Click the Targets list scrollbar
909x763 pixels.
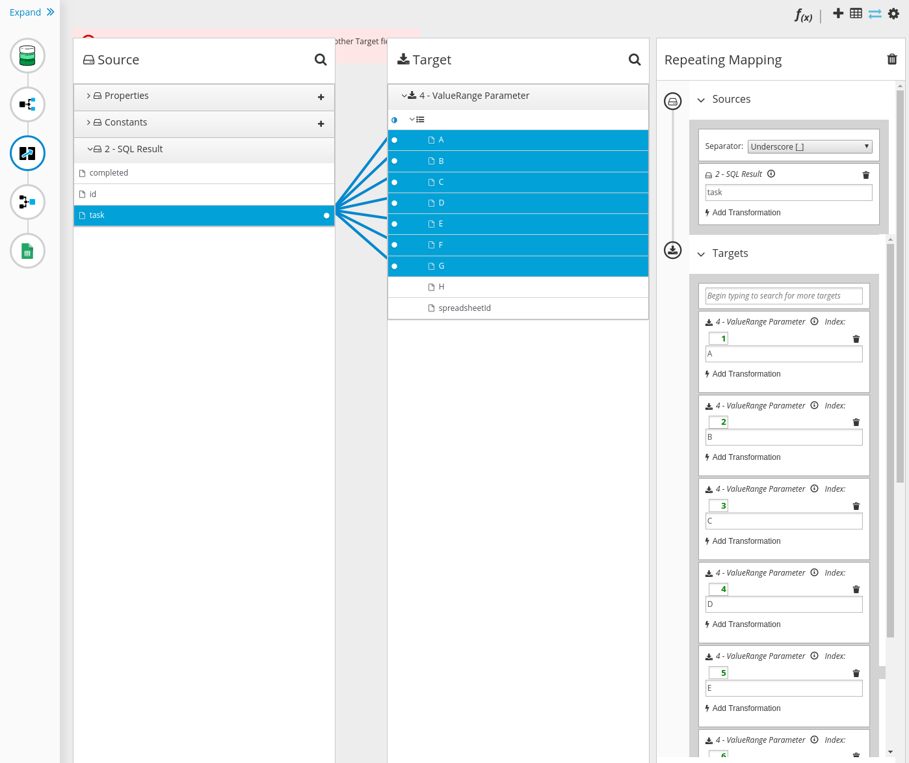(x=891, y=441)
